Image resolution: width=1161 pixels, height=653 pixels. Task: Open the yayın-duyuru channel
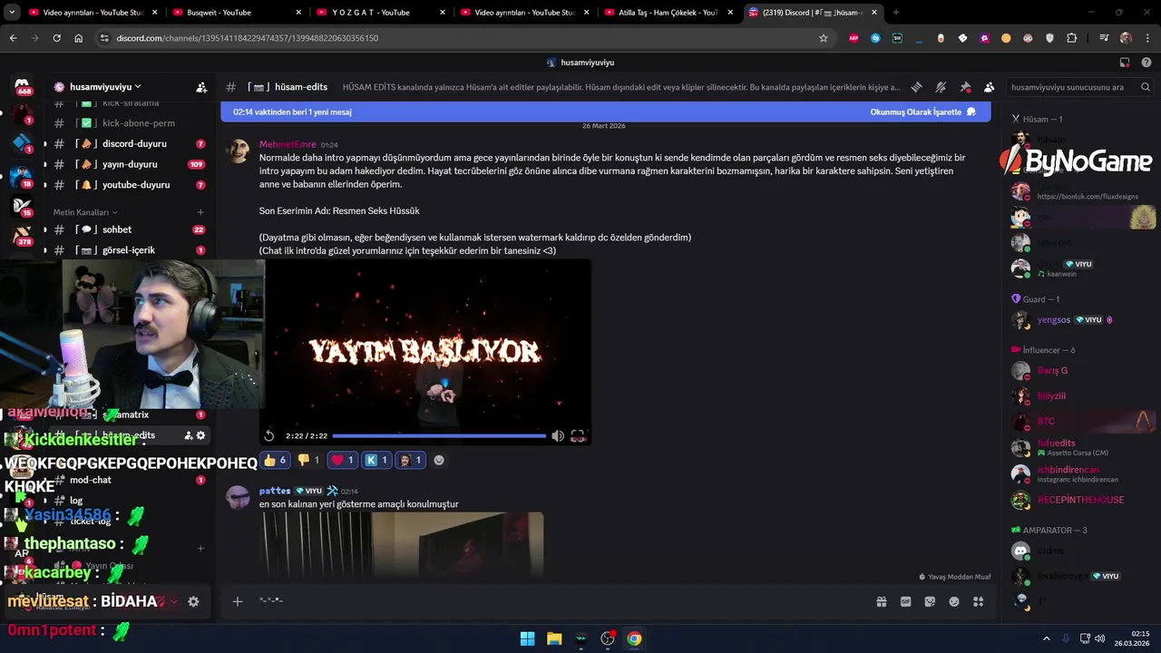(x=130, y=164)
